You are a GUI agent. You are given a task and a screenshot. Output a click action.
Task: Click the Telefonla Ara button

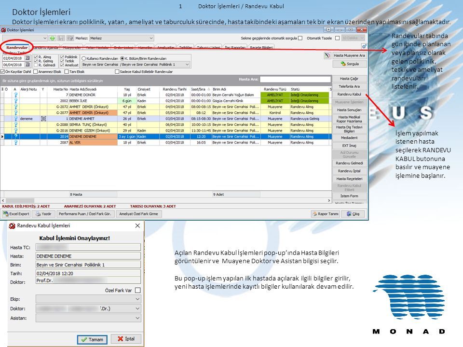pyautogui.click(x=349, y=86)
